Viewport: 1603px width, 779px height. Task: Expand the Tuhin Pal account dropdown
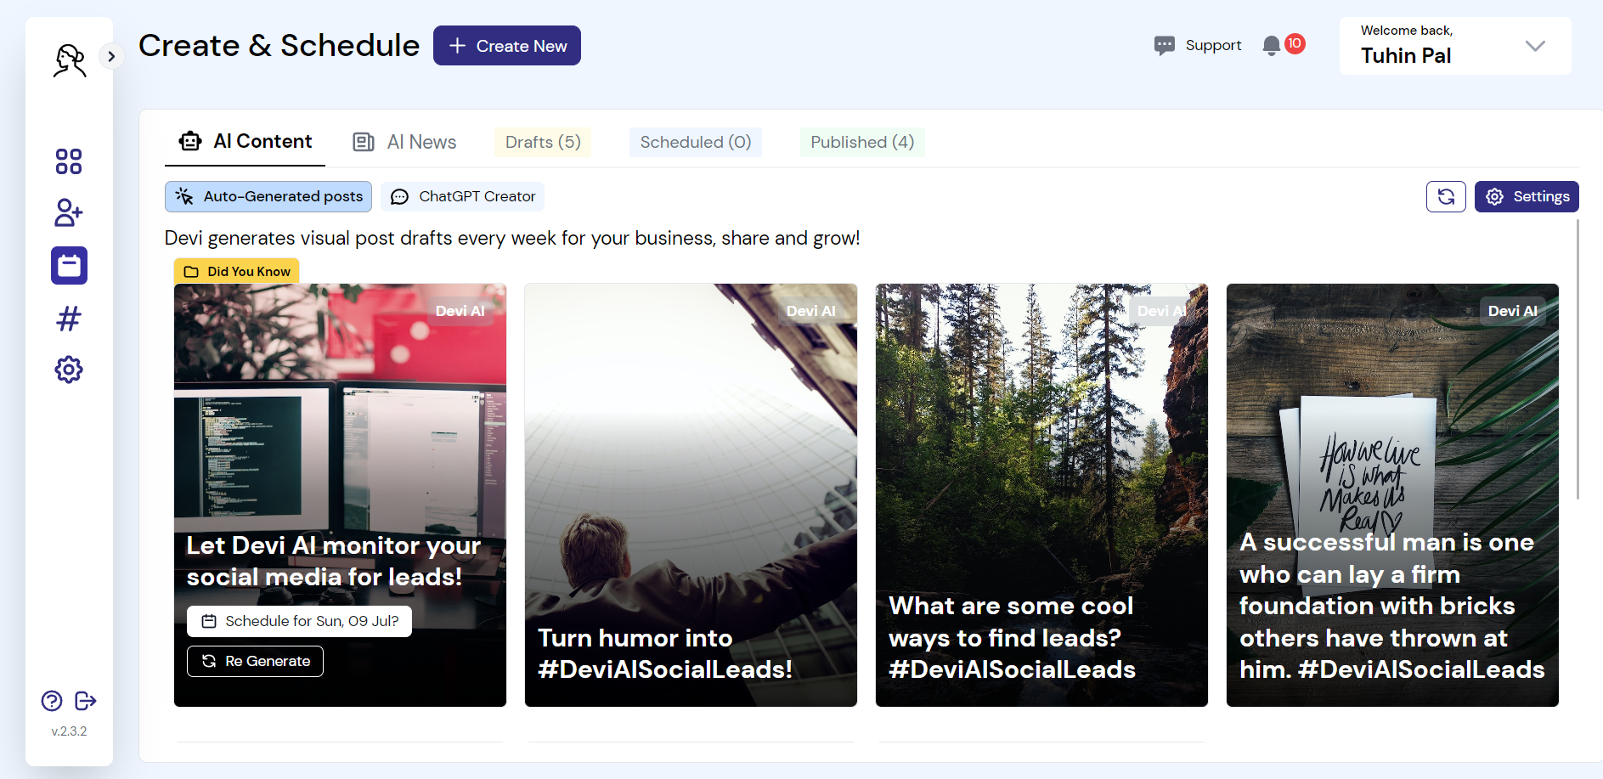1455,46
